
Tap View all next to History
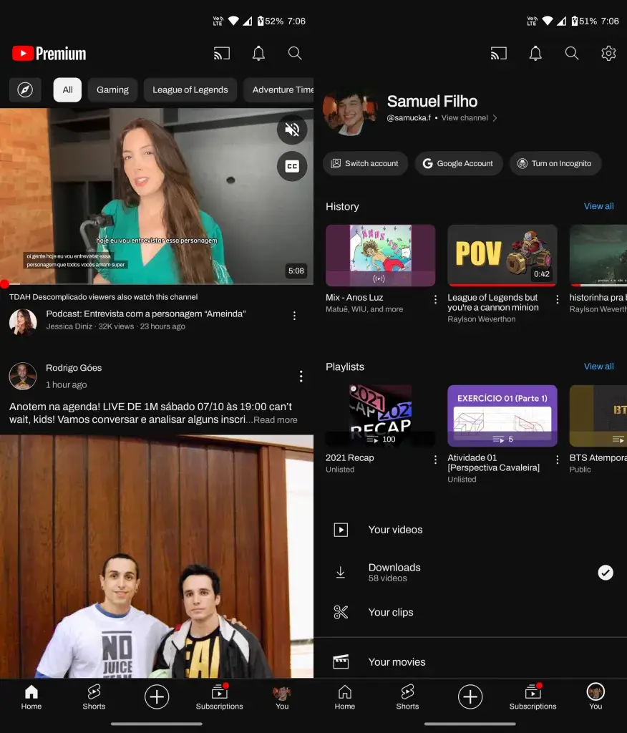(x=598, y=206)
